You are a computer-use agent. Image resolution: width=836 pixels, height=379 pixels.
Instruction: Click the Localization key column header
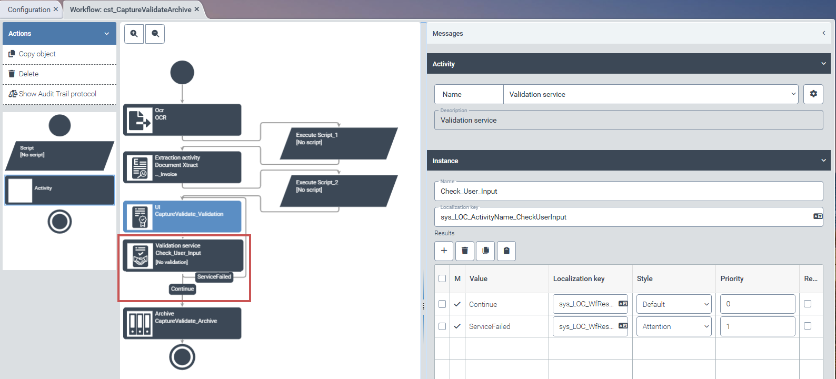(590, 278)
